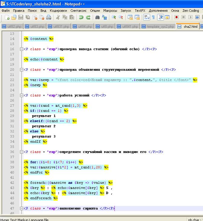The width and height of the screenshot is (203, 221).
Task: Undo the last action green arrow
Action: [81, 17]
